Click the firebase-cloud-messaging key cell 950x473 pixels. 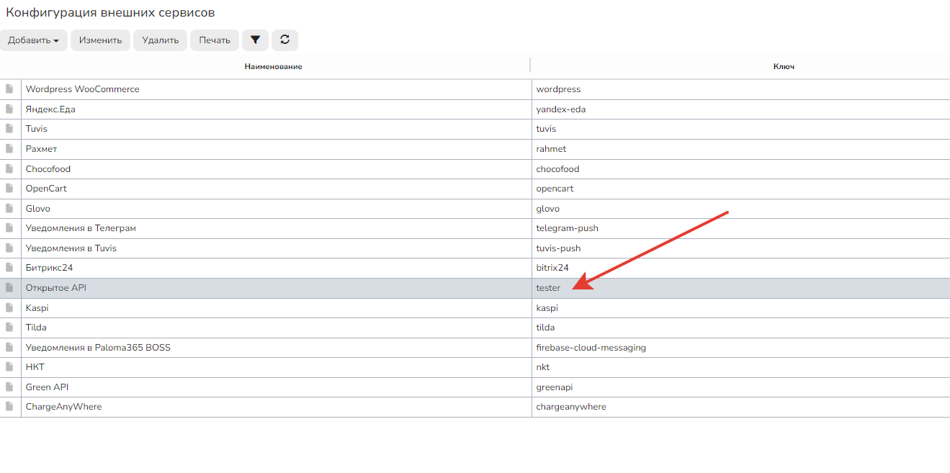pos(591,348)
